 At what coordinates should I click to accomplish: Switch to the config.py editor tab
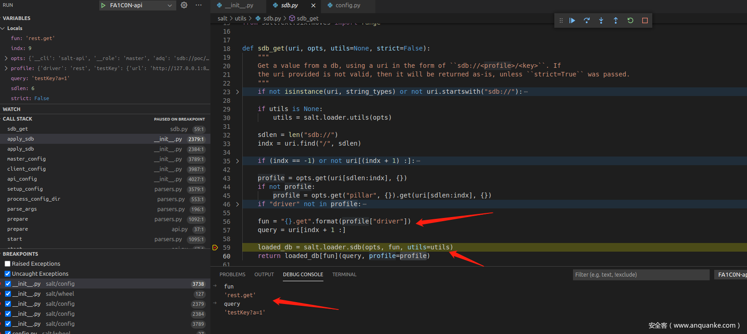tap(348, 5)
